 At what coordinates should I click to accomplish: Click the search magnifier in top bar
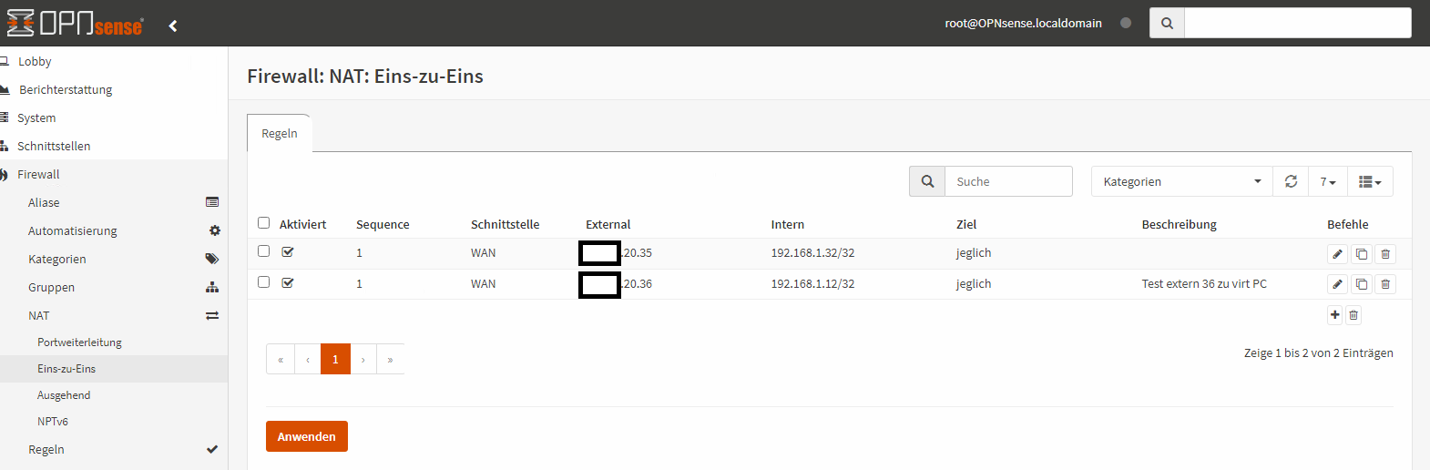click(x=1167, y=23)
